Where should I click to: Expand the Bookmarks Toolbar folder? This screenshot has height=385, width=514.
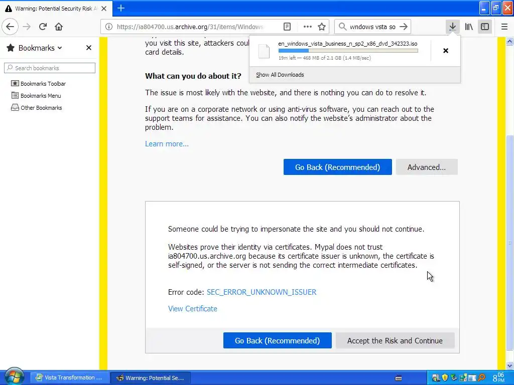tap(38, 84)
